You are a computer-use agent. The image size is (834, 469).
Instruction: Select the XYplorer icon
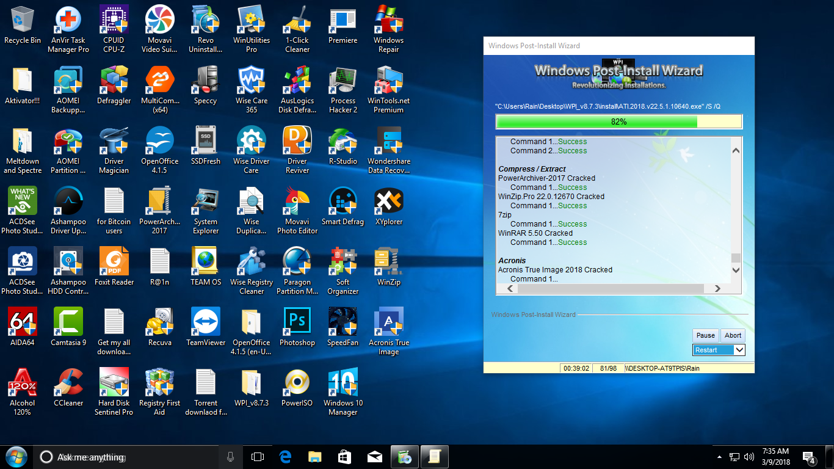tap(389, 207)
